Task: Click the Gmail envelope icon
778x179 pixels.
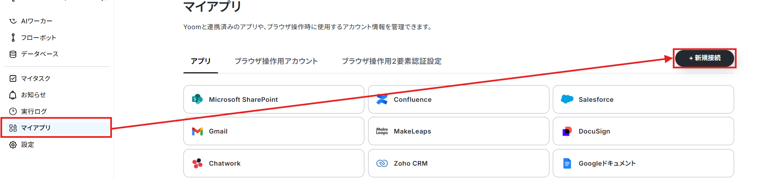Action: 197,131
